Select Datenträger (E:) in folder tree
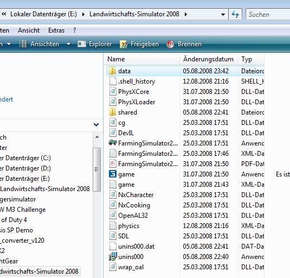290x278 pixels. point(25,179)
